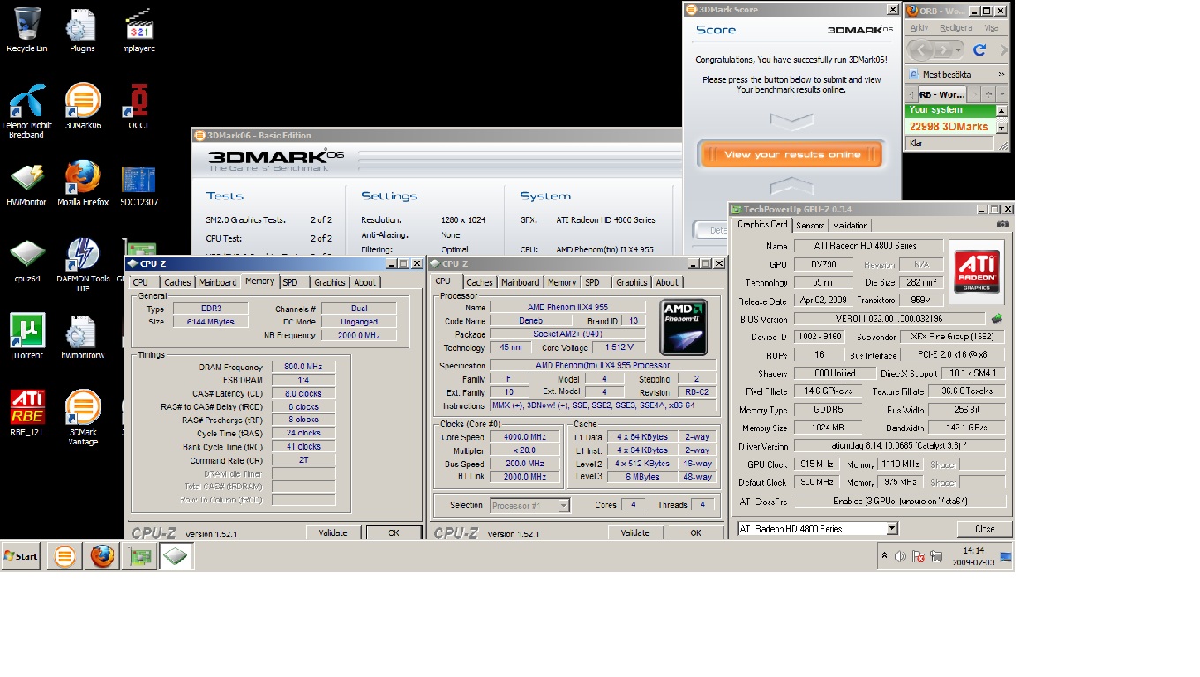The height and width of the screenshot is (677, 1200).
Task: Click Validate in Memory CPU-Z window
Action: pos(333,532)
